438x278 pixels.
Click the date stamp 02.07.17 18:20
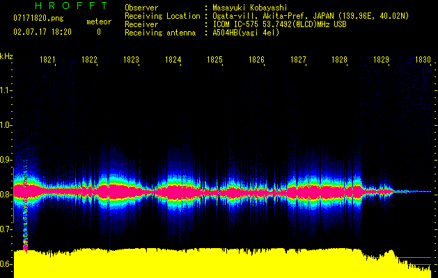[42, 32]
